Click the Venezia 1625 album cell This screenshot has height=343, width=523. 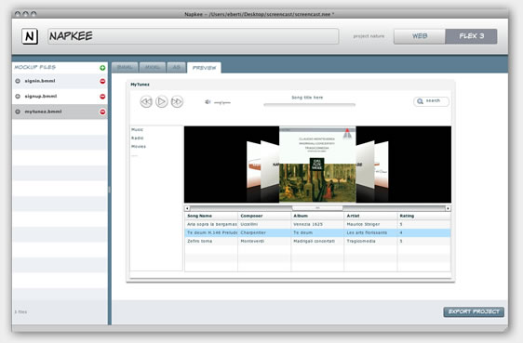pyautogui.click(x=317, y=224)
